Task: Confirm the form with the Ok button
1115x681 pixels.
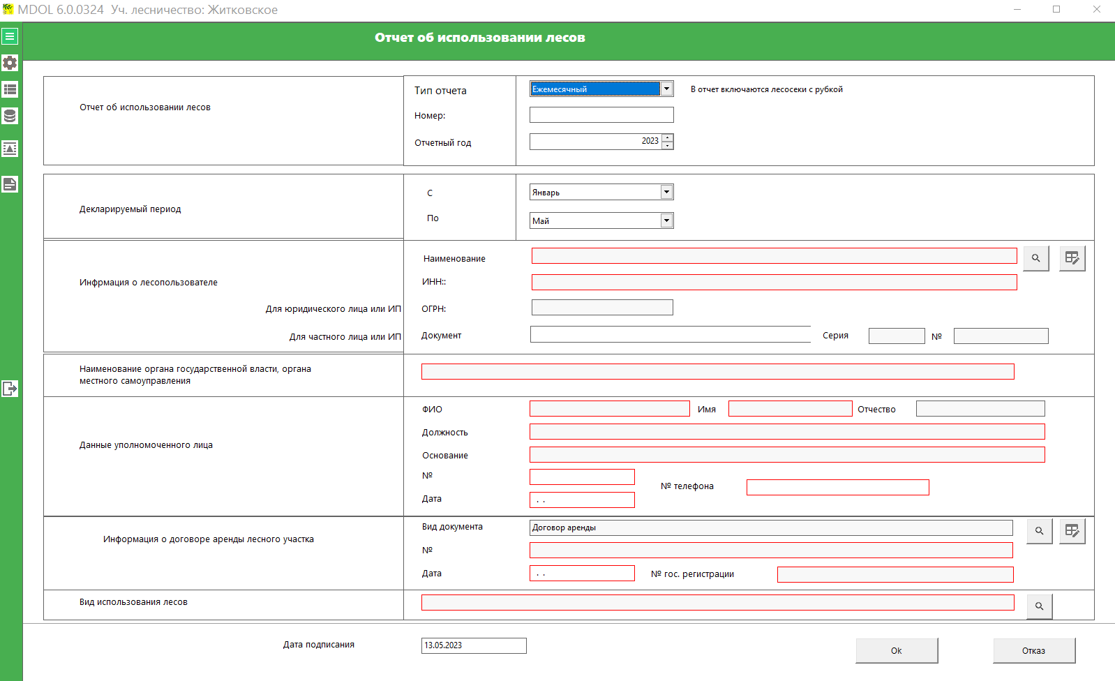Action: coord(897,650)
